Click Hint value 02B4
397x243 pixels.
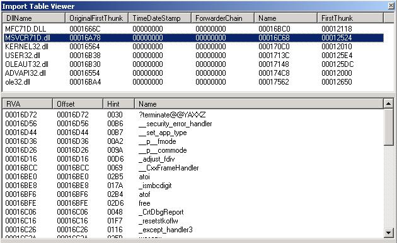coord(115,194)
